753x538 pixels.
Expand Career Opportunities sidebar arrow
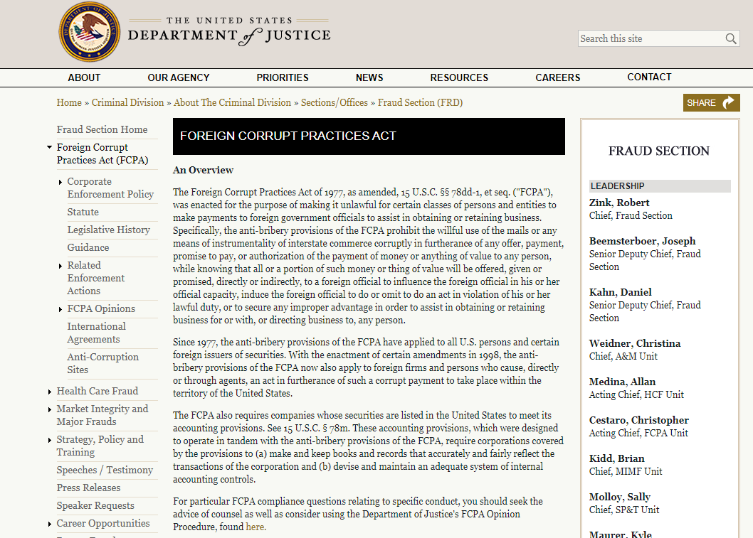[49, 524]
